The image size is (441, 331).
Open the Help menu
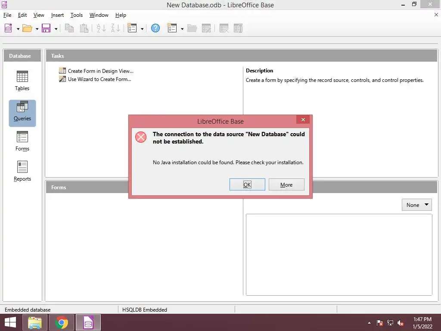(x=121, y=15)
